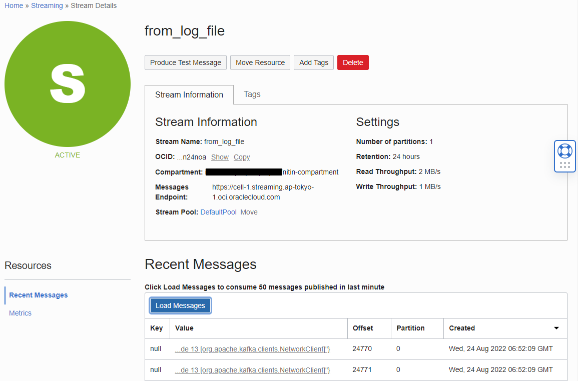Switch to the Tags tab

click(x=252, y=94)
